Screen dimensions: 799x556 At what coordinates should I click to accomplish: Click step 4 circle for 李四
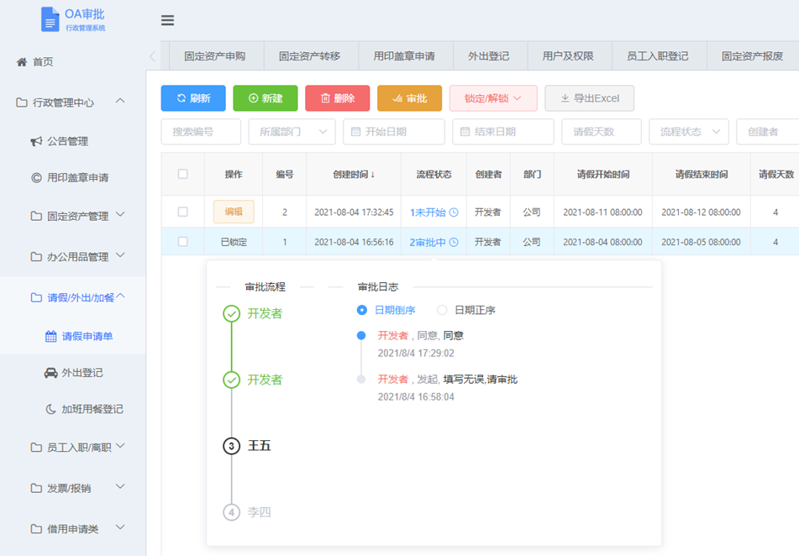pos(231,512)
